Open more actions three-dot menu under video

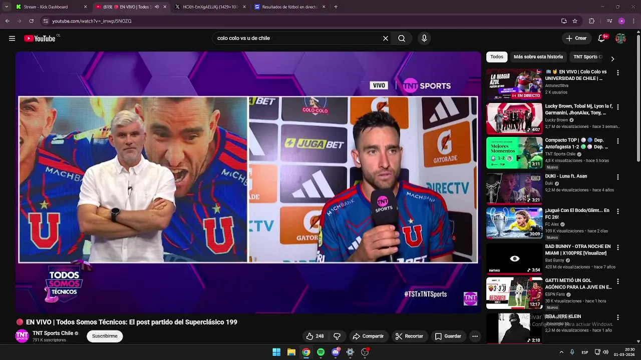(475, 336)
